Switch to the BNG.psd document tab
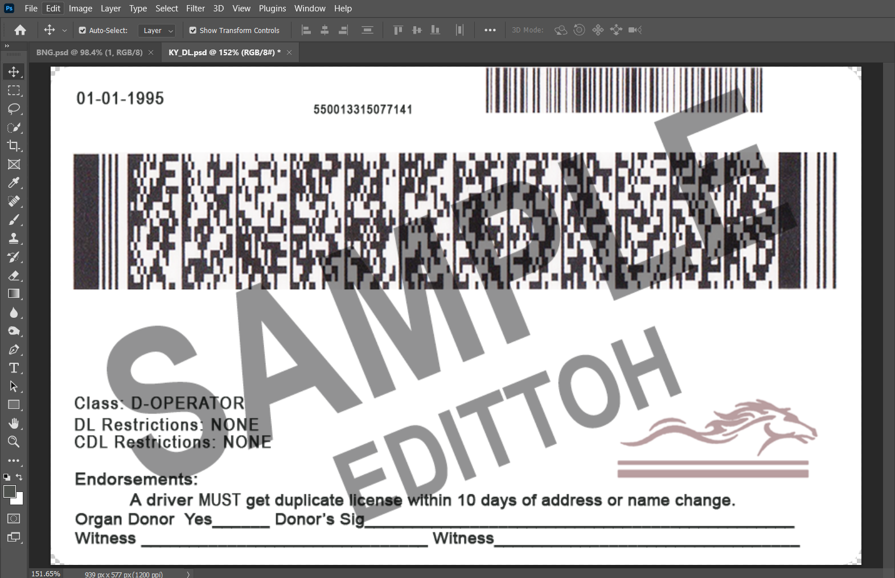Screen dimensions: 895x578 pos(89,52)
